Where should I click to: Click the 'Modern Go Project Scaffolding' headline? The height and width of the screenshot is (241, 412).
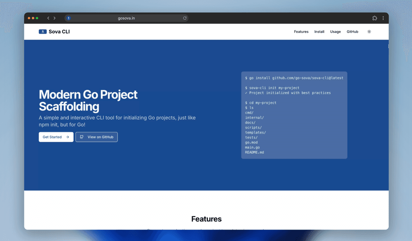point(88,101)
